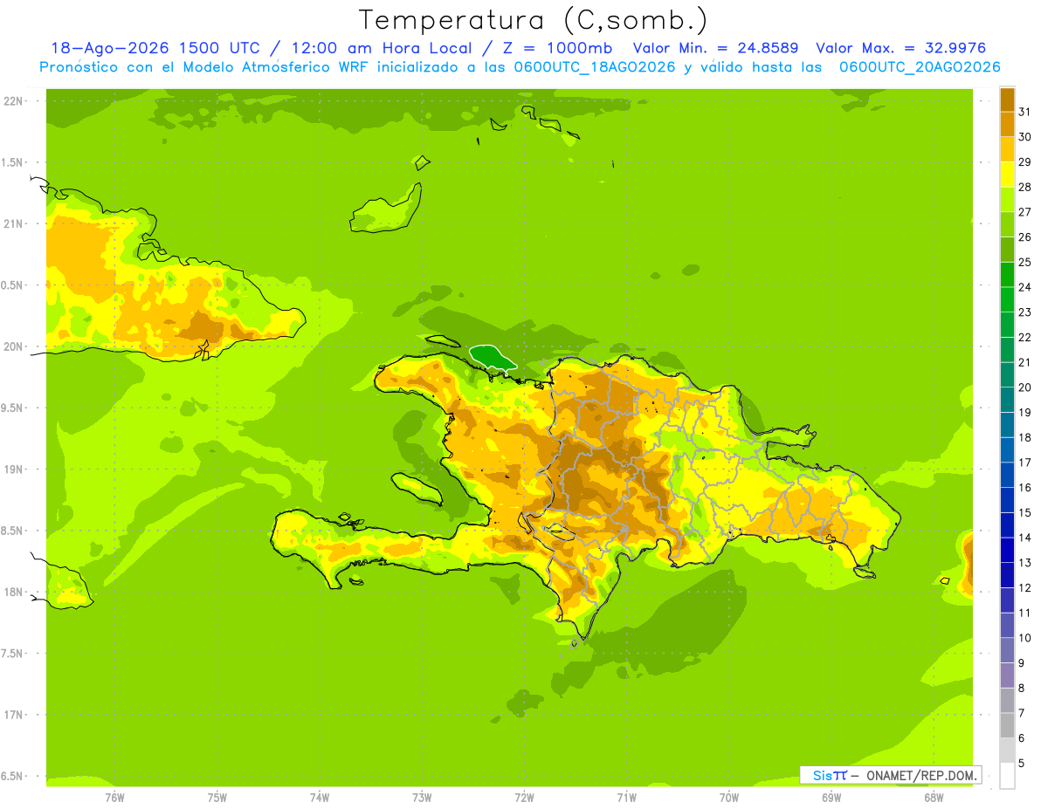The height and width of the screenshot is (809, 1048).
Task: Click the legend value label "28"
Action: click(1024, 187)
